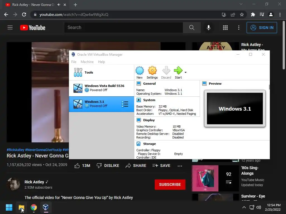Click the Discard toolbar icon
286x214 pixels.
[166, 73]
